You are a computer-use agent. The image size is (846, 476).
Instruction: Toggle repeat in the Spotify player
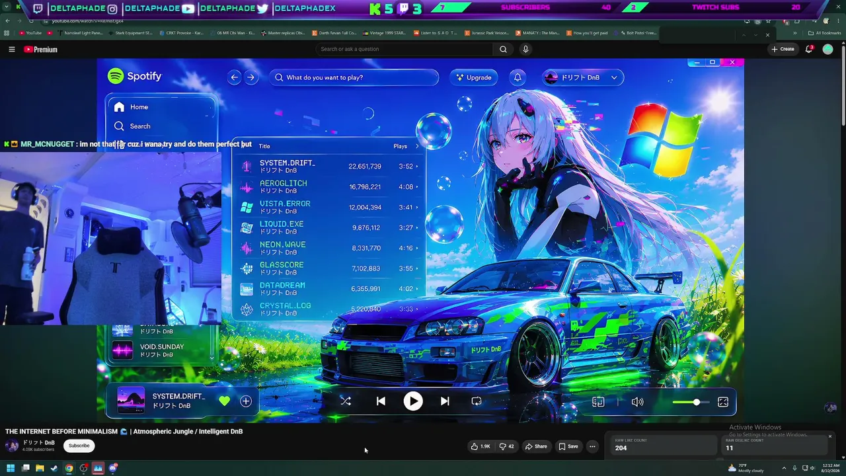(x=477, y=401)
